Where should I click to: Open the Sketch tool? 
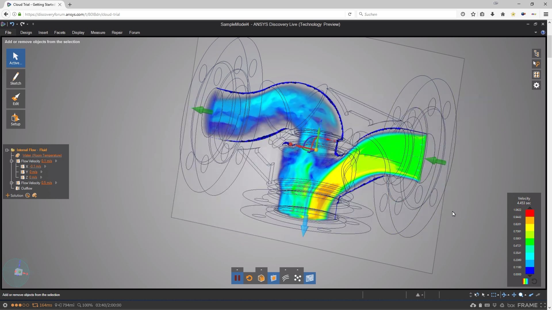(16, 79)
